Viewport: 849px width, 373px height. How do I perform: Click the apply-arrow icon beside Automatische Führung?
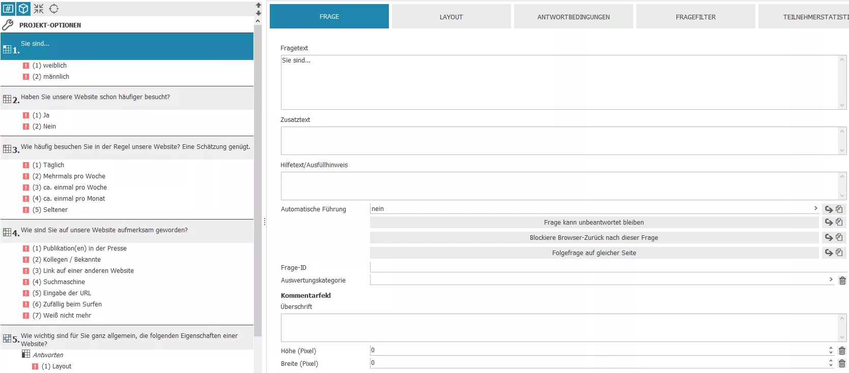pos(829,209)
